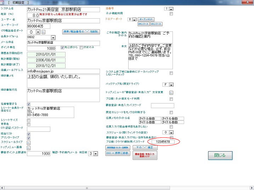Click the ポイント単位 field showing 1000
Screen dimensions: 254x190
coord(41,48)
